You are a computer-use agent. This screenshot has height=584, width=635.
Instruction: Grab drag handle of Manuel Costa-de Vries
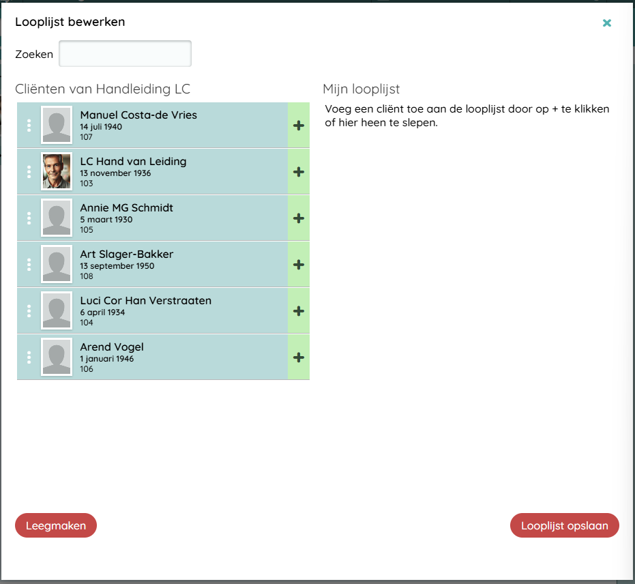click(29, 126)
